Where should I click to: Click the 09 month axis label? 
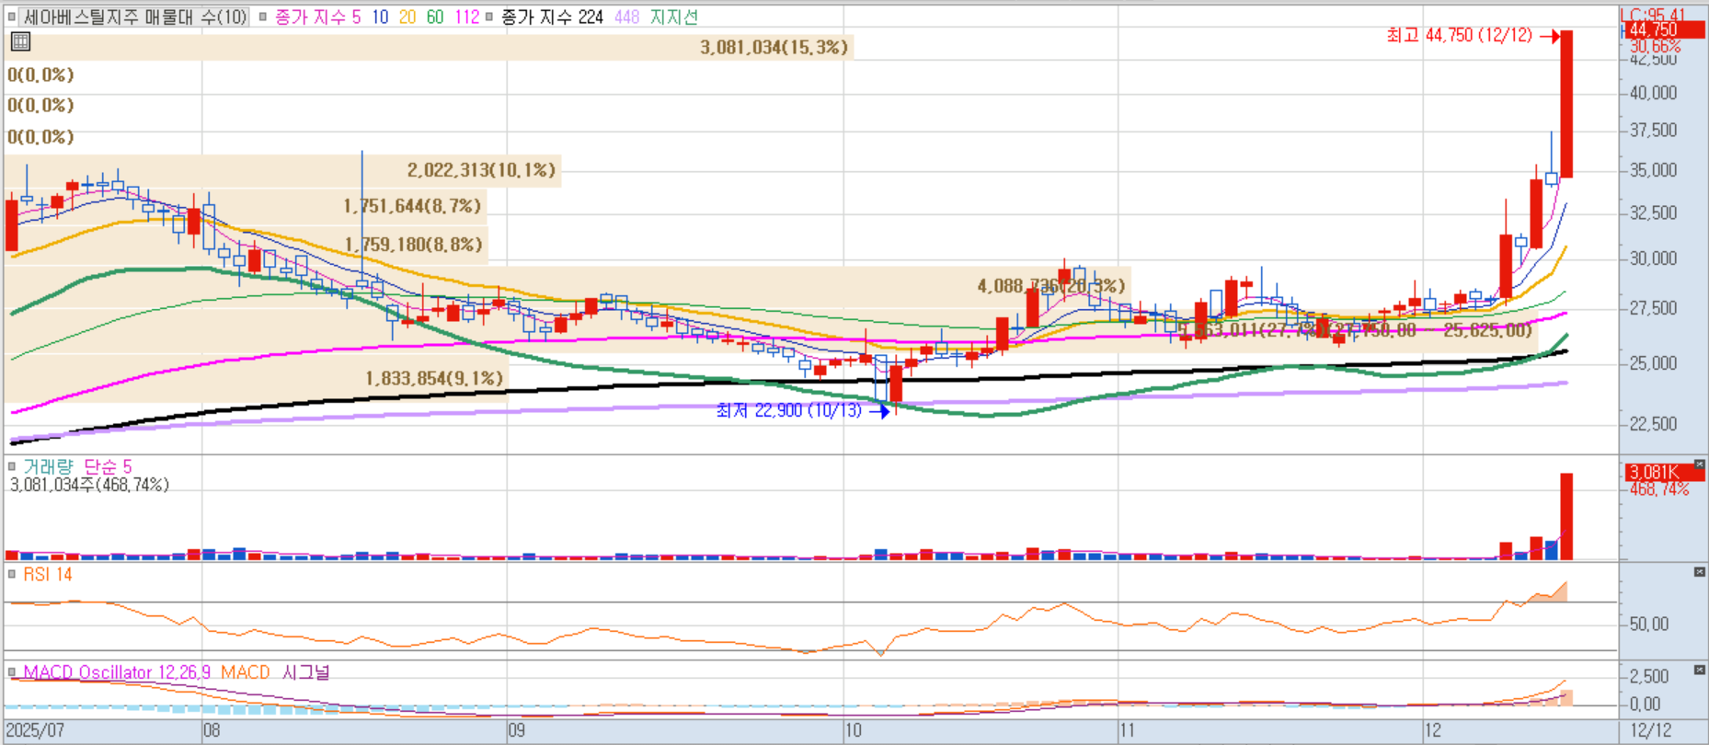[x=516, y=730]
